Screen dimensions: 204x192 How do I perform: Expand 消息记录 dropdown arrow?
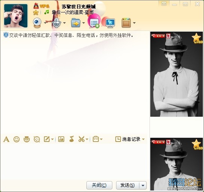coord(143,139)
